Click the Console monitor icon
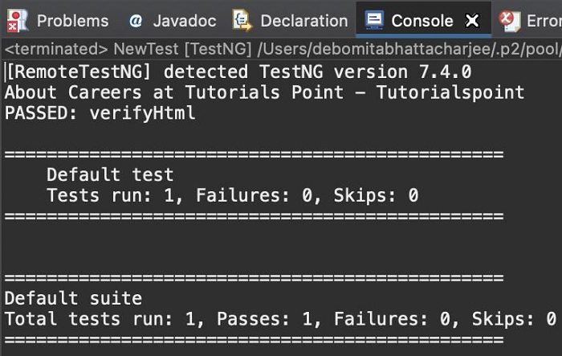The height and width of the screenshot is (356, 562). click(374, 19)
